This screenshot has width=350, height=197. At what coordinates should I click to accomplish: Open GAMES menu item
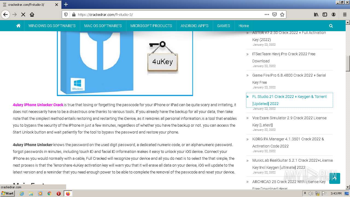(223, 26)
